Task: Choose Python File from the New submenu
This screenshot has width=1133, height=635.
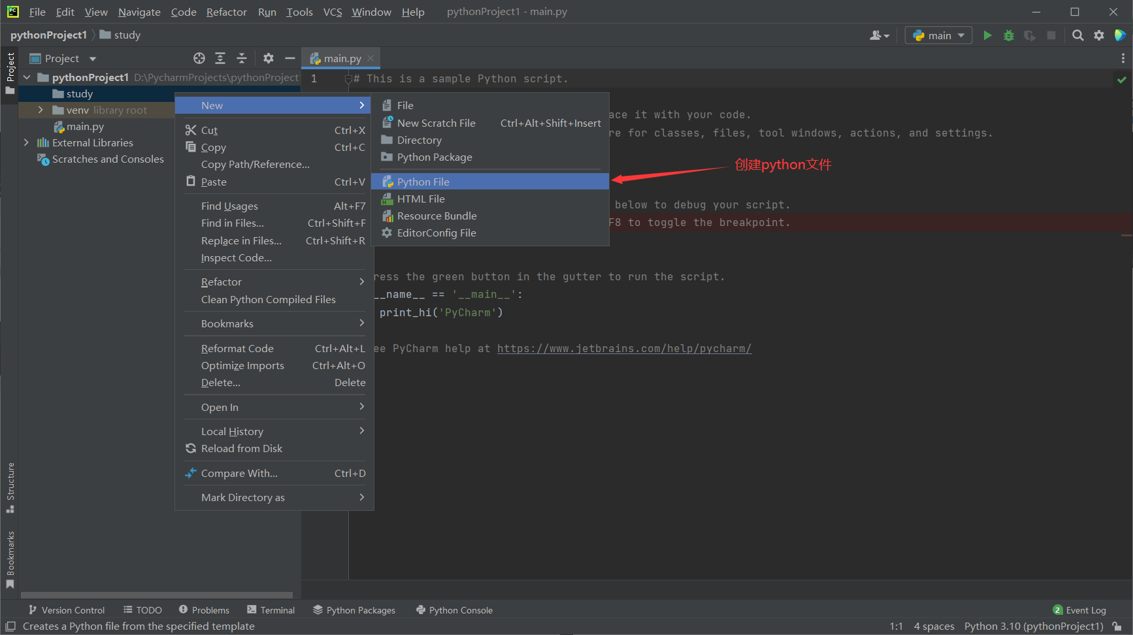Action: pos(490,181)
